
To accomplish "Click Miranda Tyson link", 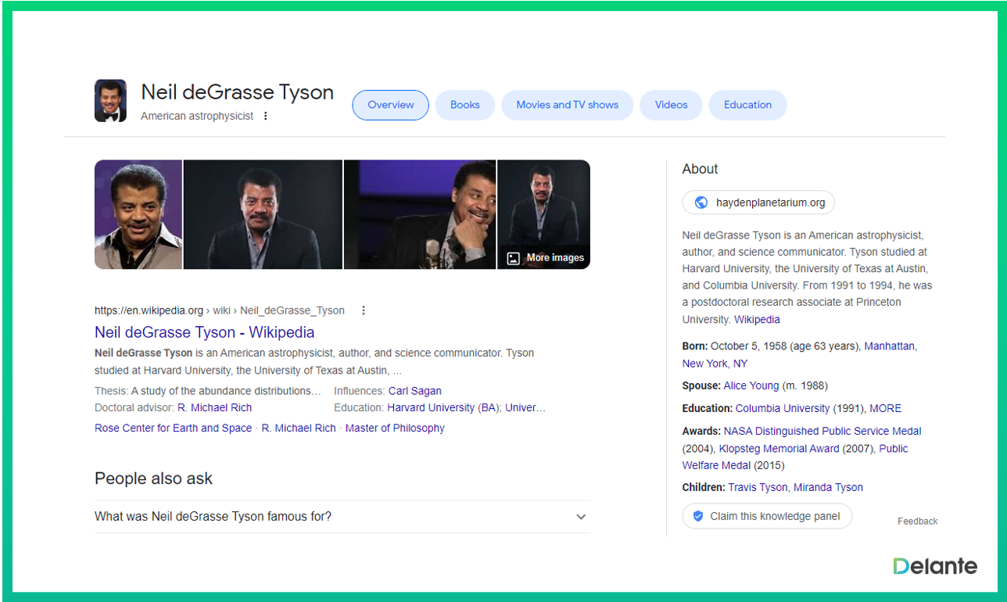I will coord(828,487).
